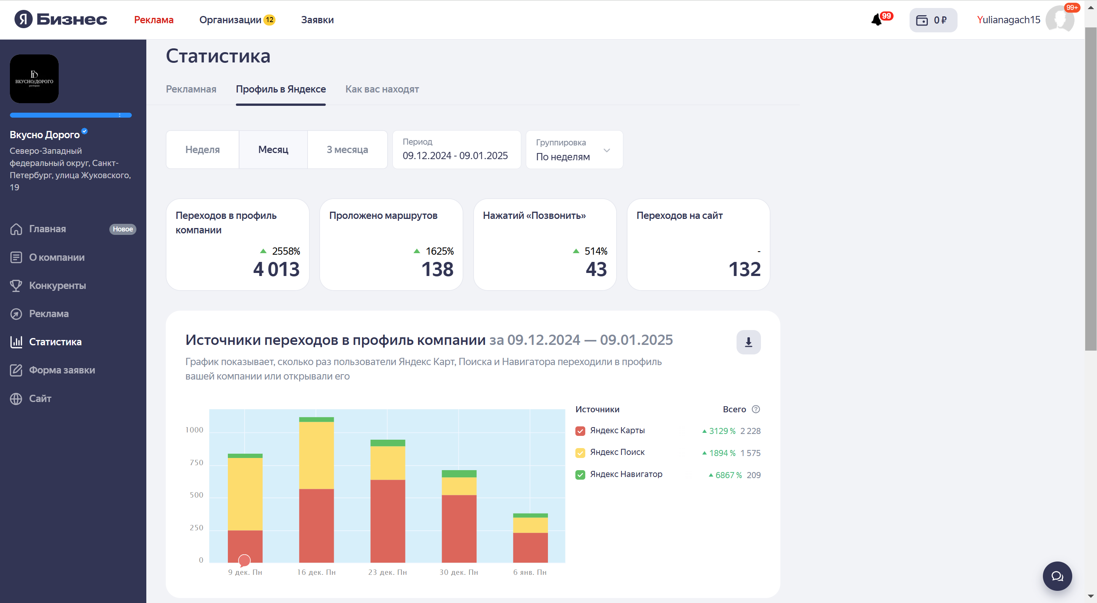1097x603 pixels.
Task: Open the Сайт sidebar section
Action: point(40,398)
